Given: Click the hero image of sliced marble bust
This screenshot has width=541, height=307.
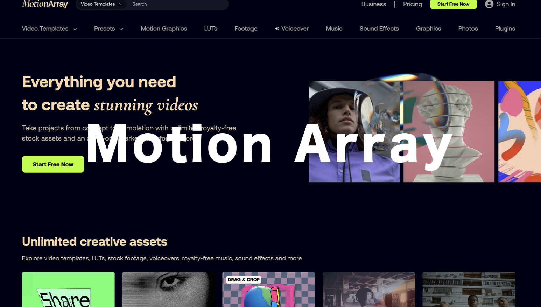Looking at the screenshot, I should pyautogui.click(x=449, y=131).
